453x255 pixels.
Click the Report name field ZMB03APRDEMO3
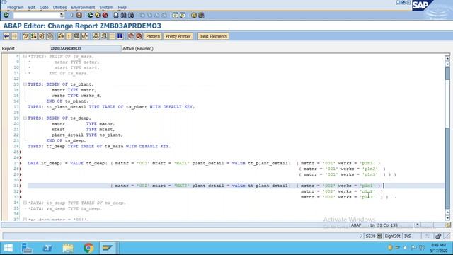pyautogui.click(x=85, y=48)
